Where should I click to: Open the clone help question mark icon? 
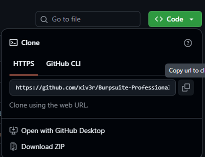coord(188,43)
